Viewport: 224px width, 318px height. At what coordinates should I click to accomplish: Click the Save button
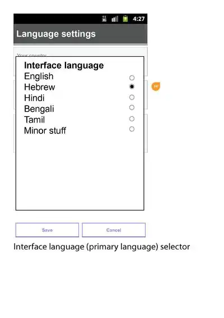pyautogui.click(x=47, y=230)
